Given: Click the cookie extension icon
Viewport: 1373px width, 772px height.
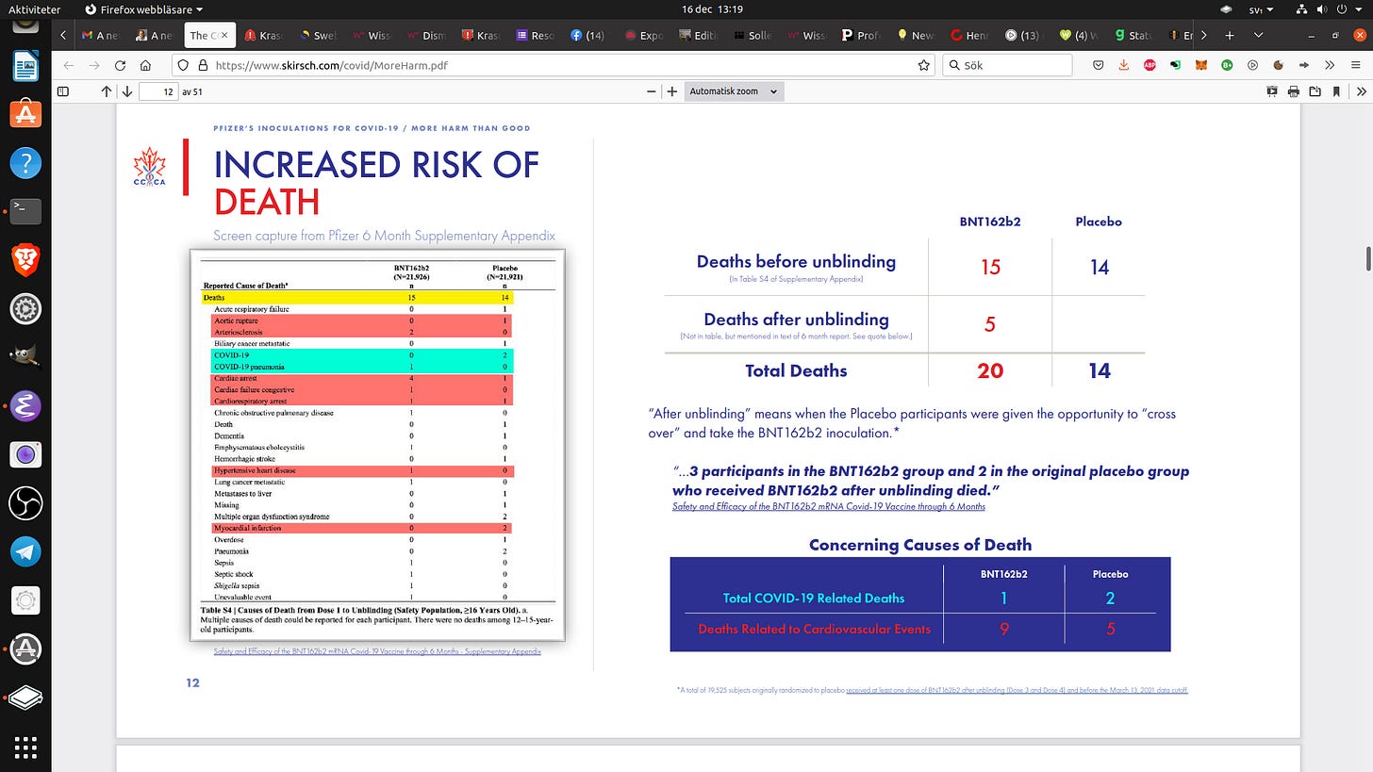Looking at the screenshot, I should [x=1278, y=65].
